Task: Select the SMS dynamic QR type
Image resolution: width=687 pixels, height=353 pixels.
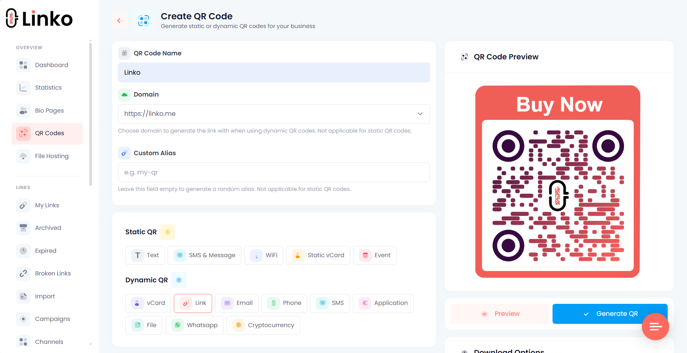Action: click(330, 303)
